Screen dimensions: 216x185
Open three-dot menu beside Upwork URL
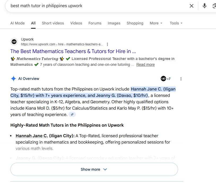[x=107, y=44]
